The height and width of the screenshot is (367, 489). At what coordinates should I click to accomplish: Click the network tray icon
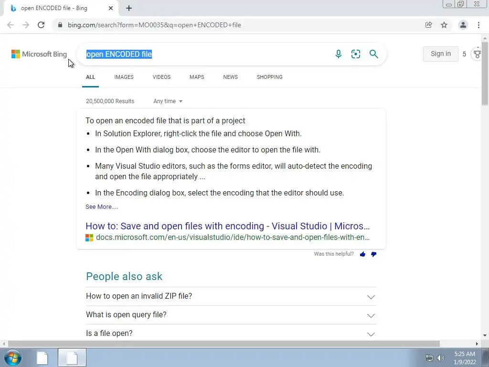429,358
